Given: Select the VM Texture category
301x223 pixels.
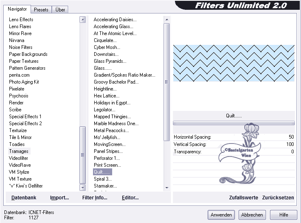Looking at the screenshot, I should pos(20,179).
